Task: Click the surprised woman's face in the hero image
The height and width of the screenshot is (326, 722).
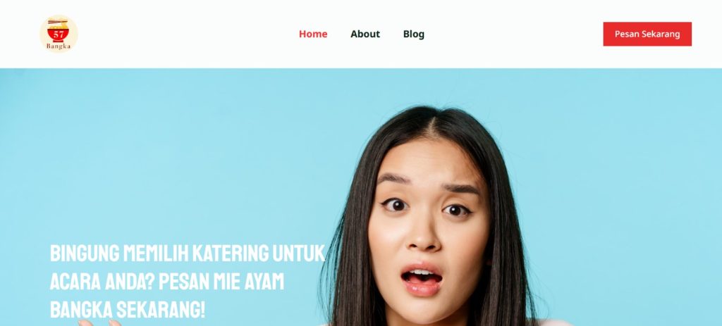Action: (x=428, y=225)
